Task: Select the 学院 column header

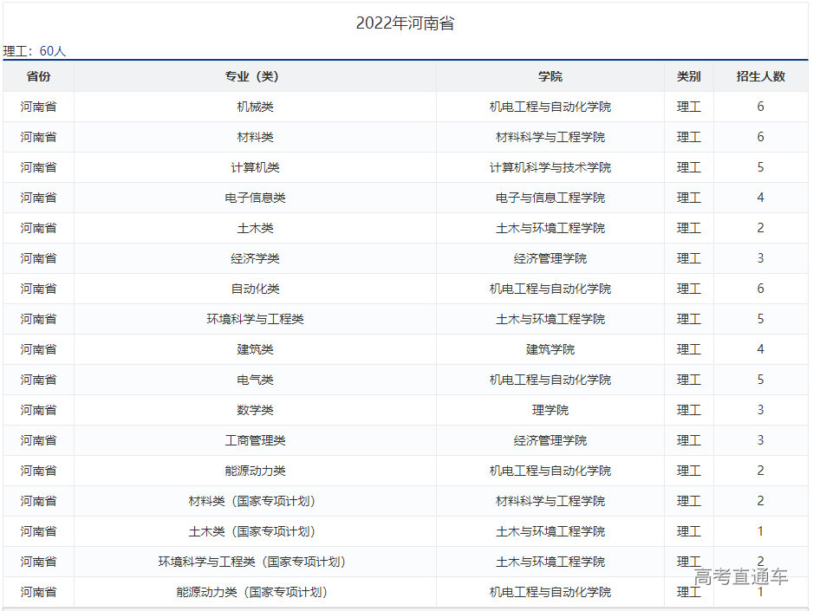Action: coord(550,76)
